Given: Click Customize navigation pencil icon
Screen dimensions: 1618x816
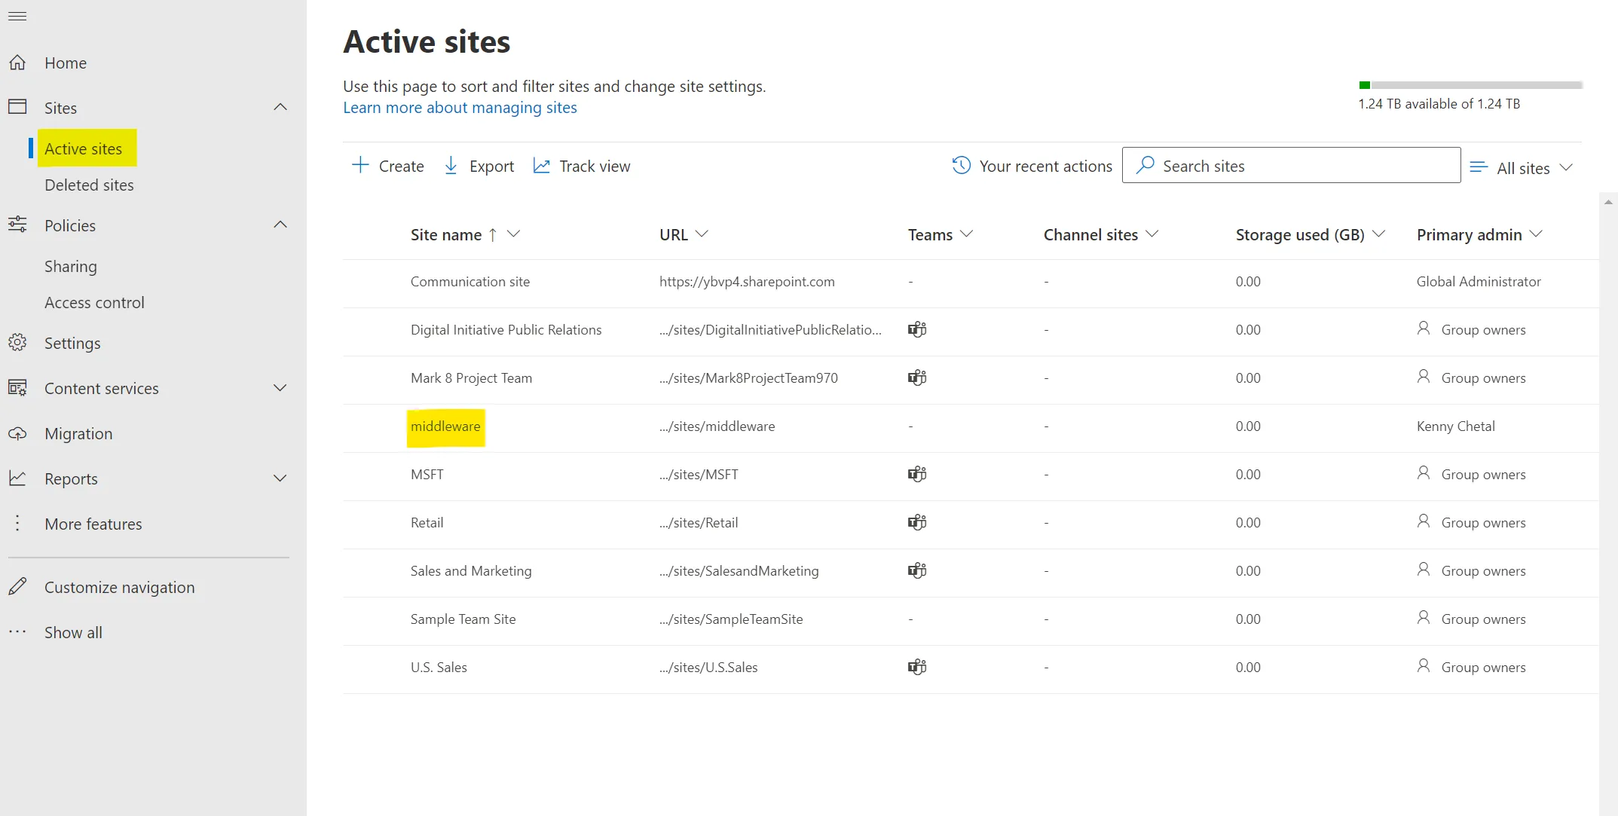Looking at the screenshot, I should tap(17, 587).
